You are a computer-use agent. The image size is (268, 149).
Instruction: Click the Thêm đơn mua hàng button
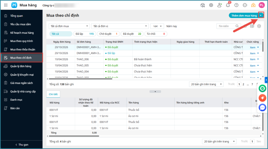pos(244,16)
